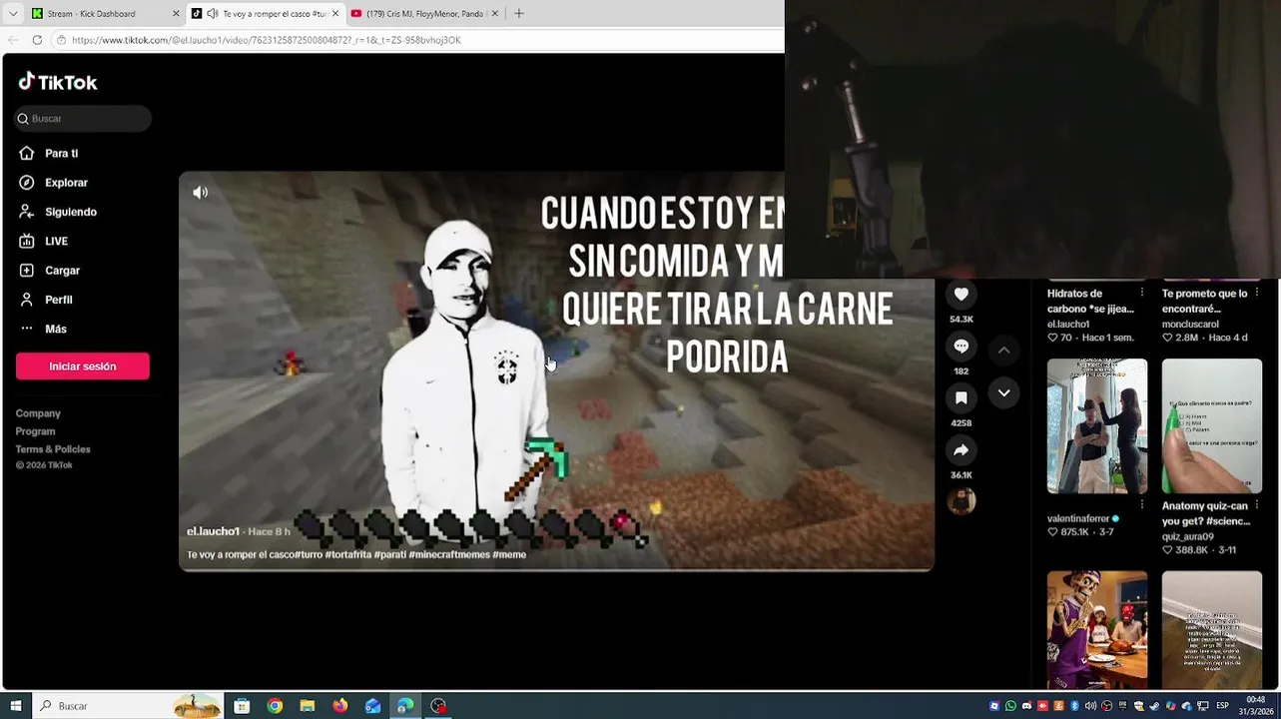This screenshot has width=1281, height=719.
Task: Click the Iniciar sesión button
Action: [83, 366]
